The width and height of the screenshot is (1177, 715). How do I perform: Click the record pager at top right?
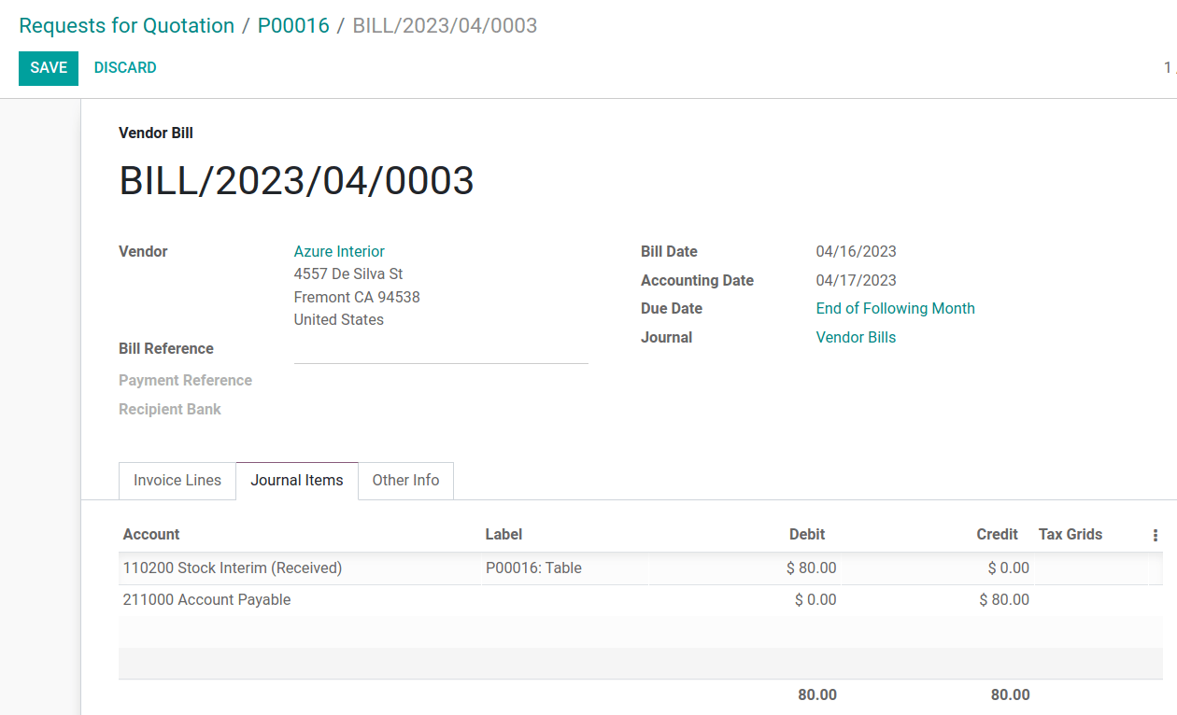coord(1167,67)
